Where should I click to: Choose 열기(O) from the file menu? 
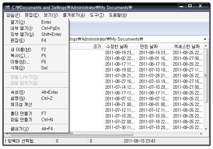tap(36, 22)
